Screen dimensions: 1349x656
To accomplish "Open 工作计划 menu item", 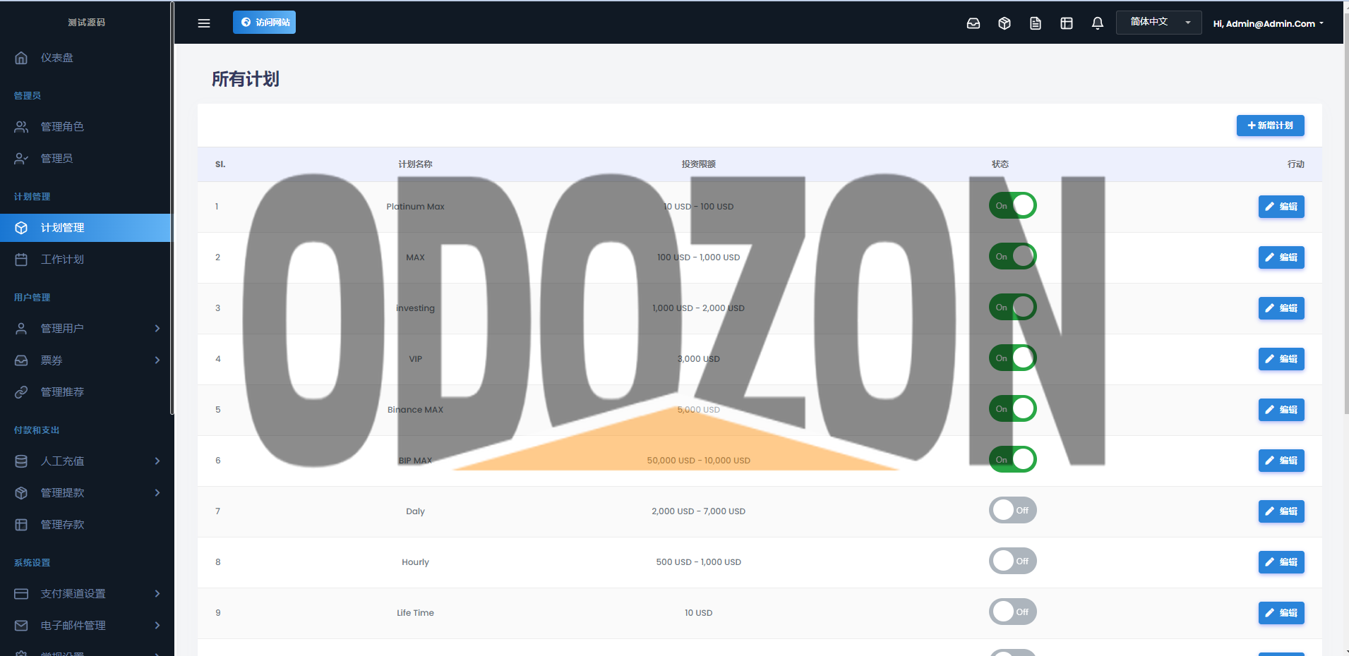I will pyautogui.click(x=85, y=260).
